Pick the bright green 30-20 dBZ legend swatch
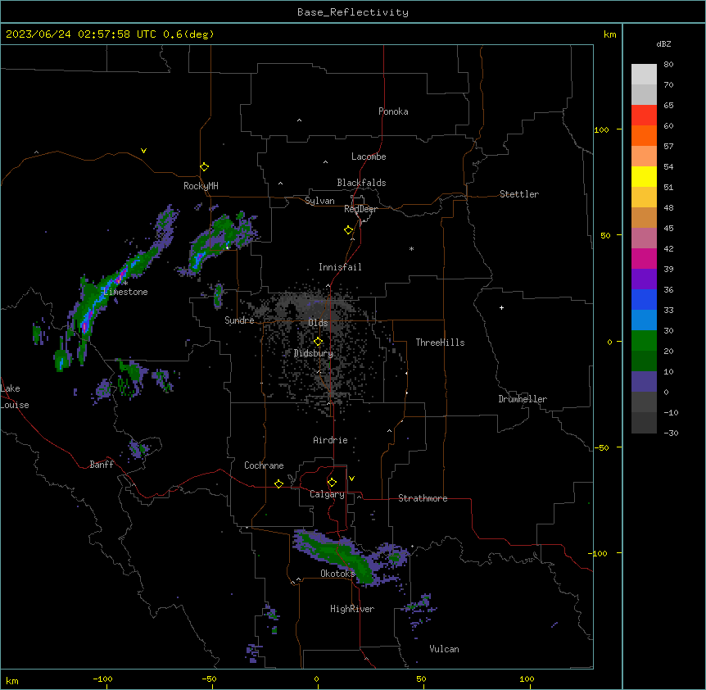This screenshot has height=690, width=706. point(644,341)
